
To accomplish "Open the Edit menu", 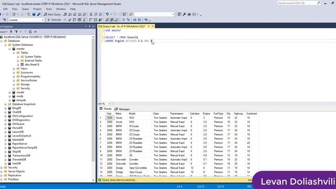I will (5, 9).
